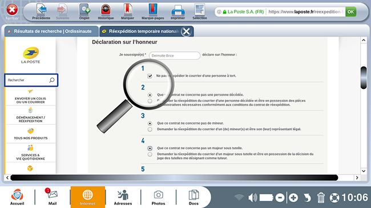Open Mail with one notification
The width and height of the screenshot is (371, 208).
tap(53, 197)
